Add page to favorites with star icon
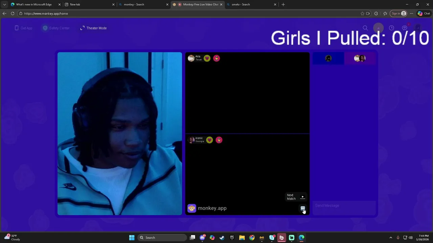The width and height of the screenshot is (433, 243). coord(362,13)
